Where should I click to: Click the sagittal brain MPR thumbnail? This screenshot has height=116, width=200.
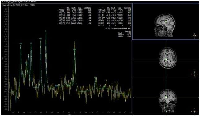(166, 21)
